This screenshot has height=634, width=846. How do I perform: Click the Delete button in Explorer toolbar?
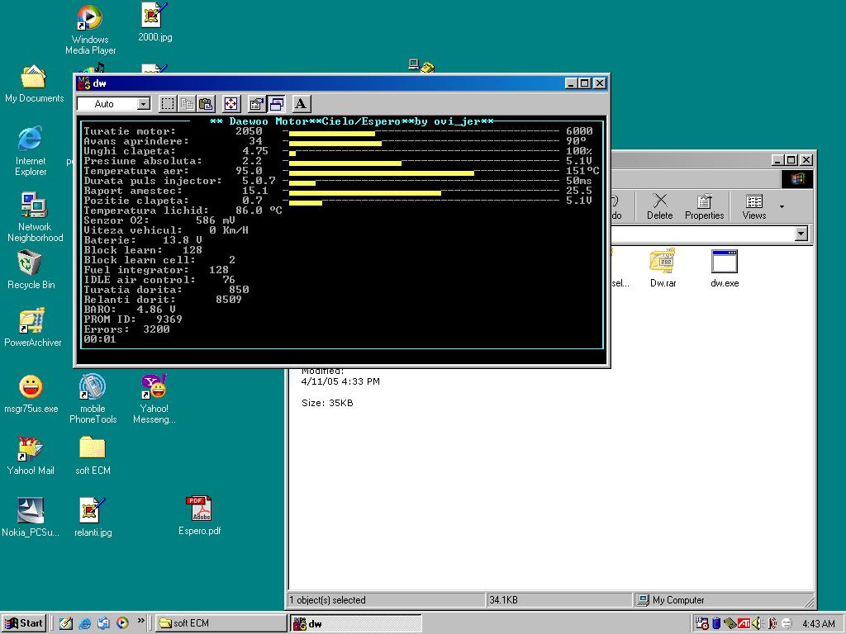[x=659, y=206]
